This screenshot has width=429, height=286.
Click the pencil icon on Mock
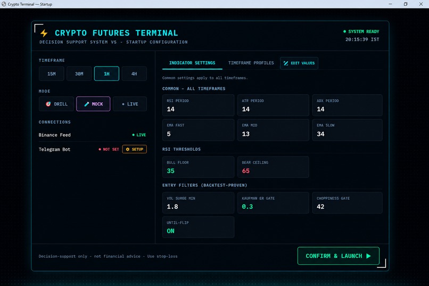click(87, 104)
